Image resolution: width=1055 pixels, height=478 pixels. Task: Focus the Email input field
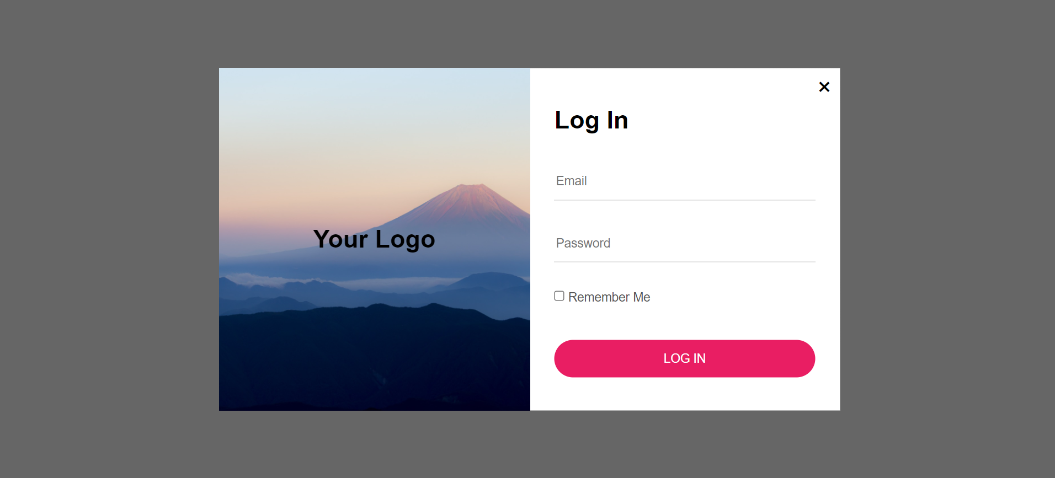pyautogui.click(x=684, y=181)
